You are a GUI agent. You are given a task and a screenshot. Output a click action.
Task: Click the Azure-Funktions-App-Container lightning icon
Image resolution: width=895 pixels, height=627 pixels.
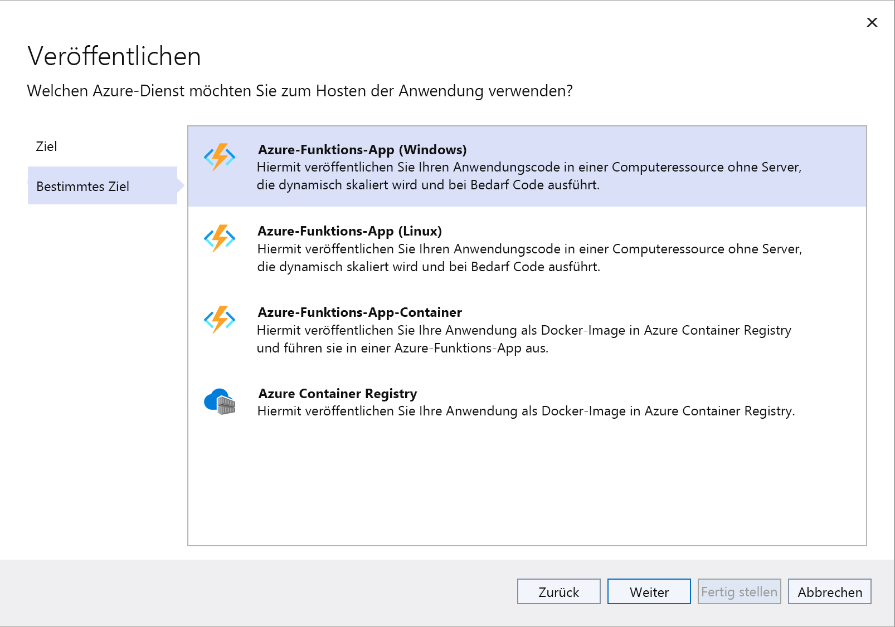coord(220,320)
